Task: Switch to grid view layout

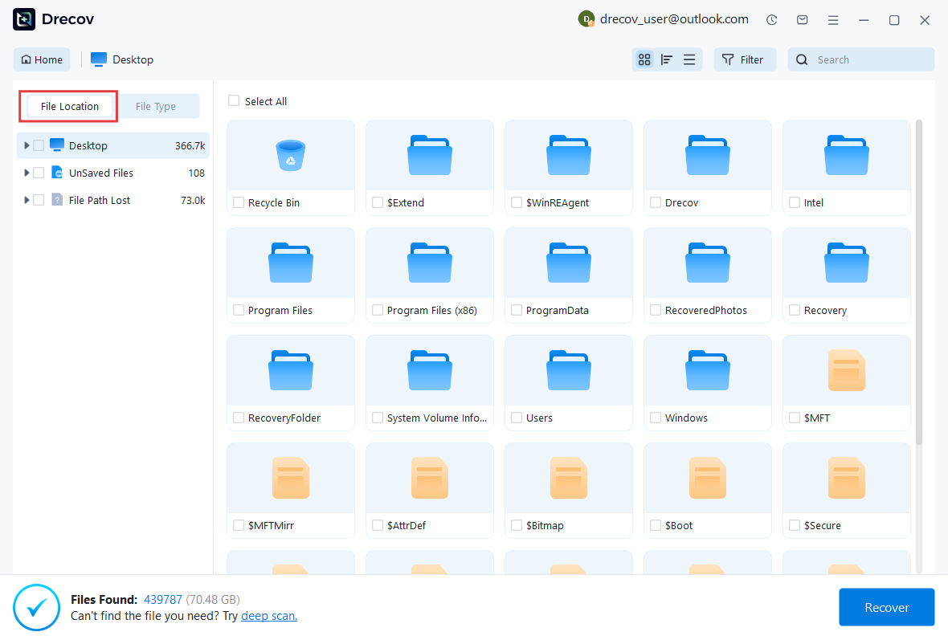Action: point(644,59)
